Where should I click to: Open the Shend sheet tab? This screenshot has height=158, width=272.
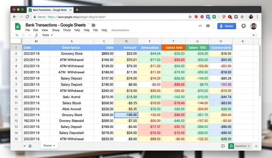click(x=49, y=145)
